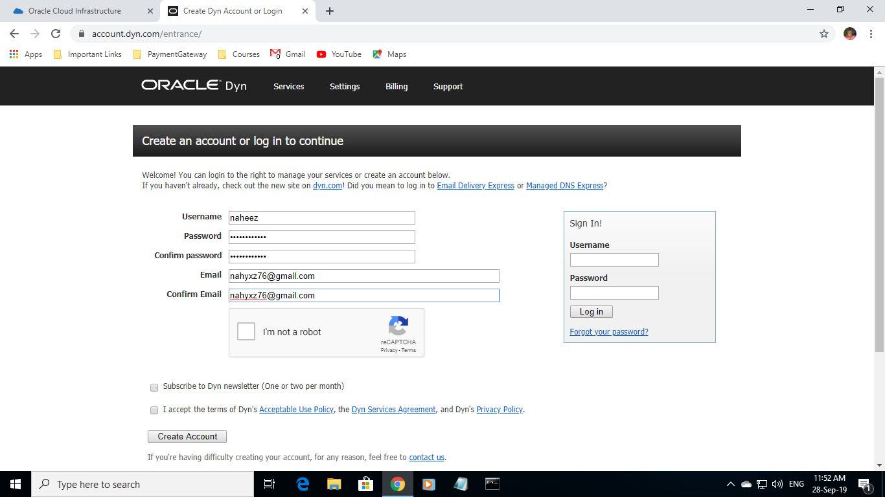Open the media player taskbar icon
The width and height of the screenshot is (885, 497).
coord(428,484)
